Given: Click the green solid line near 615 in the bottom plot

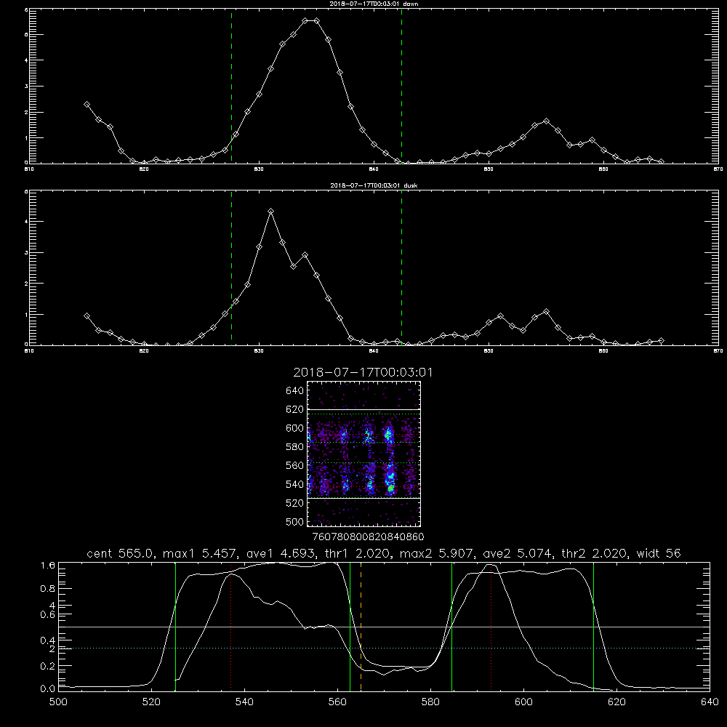Looking at the screenshot, I should coord(593,627).
